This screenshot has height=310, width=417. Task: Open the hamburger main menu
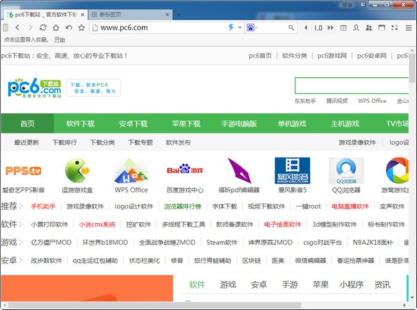tap(408, 28)
